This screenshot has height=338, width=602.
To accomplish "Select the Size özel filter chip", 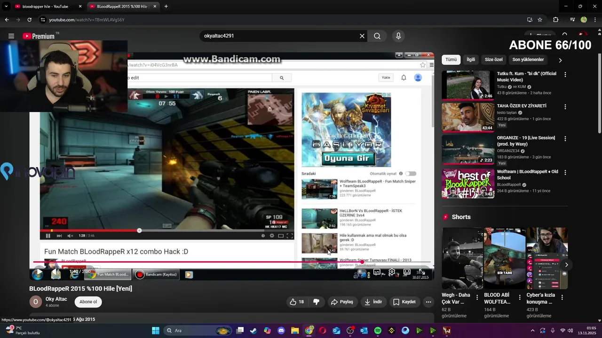I will click(494, 60).
